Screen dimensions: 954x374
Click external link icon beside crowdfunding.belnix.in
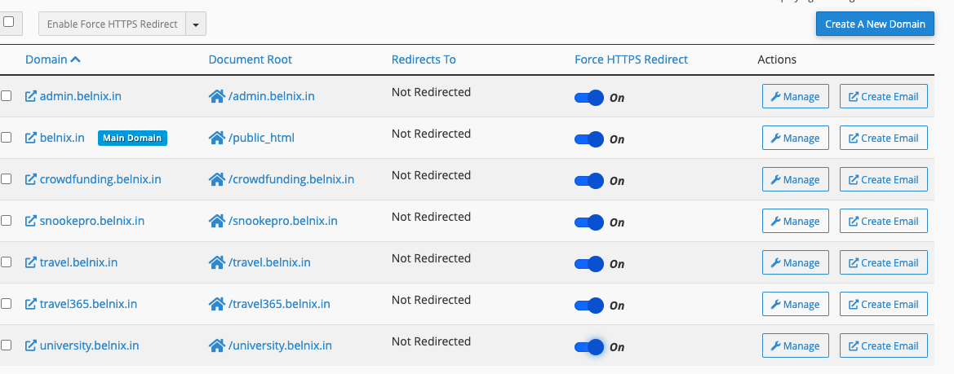31,179
